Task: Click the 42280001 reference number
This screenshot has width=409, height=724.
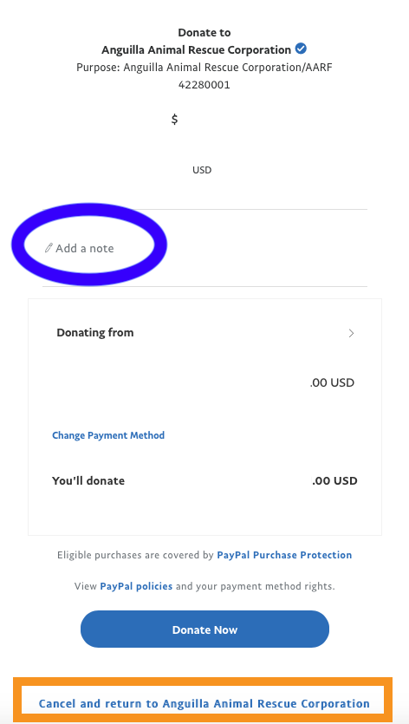Action: pos(204,85)
